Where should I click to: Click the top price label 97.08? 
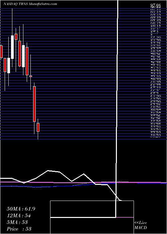pyautogui.click(x=156, y=5)
